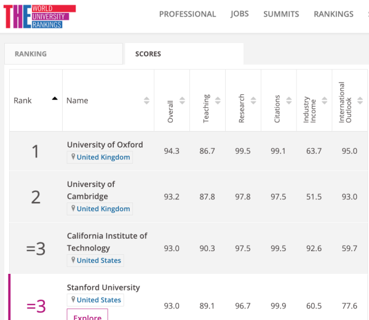Screen dimensions: 369x320
Task: Sort by Overall score arrows
Action: (182, 100)
